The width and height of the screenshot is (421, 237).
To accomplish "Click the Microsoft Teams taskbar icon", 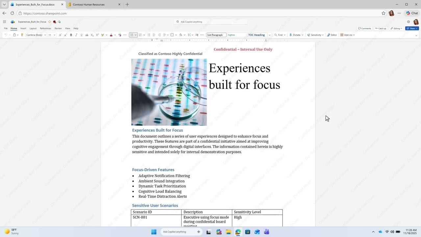I will tap(267, 232).
